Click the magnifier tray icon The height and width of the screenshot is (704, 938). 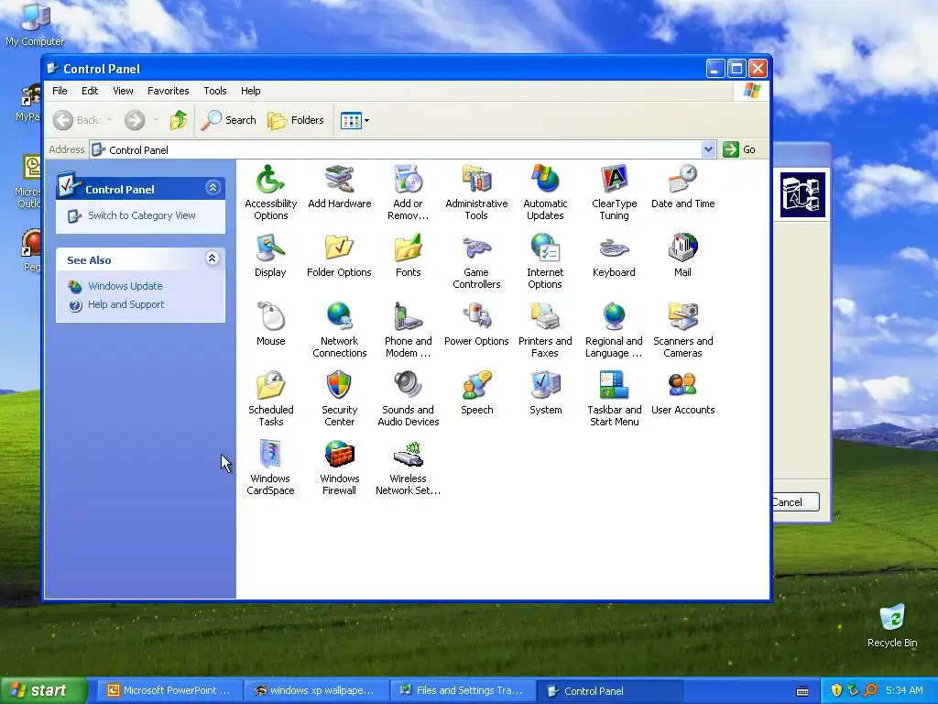pos(870,691)
